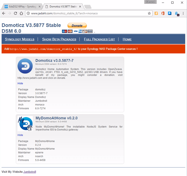Click the Maestro card icon under Donate
This screenshot has width=187, height=176.
click(65, 31)
